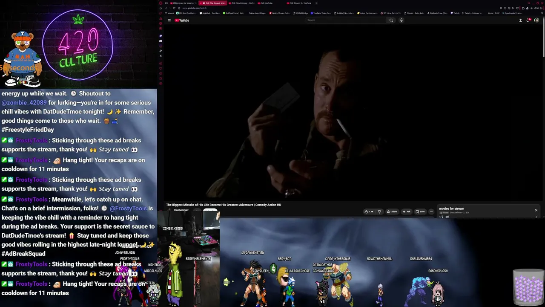This screenshot has height=307, width=545.
Task: Close the 'movies for stream' playlist panel
Action: point(536,210)
